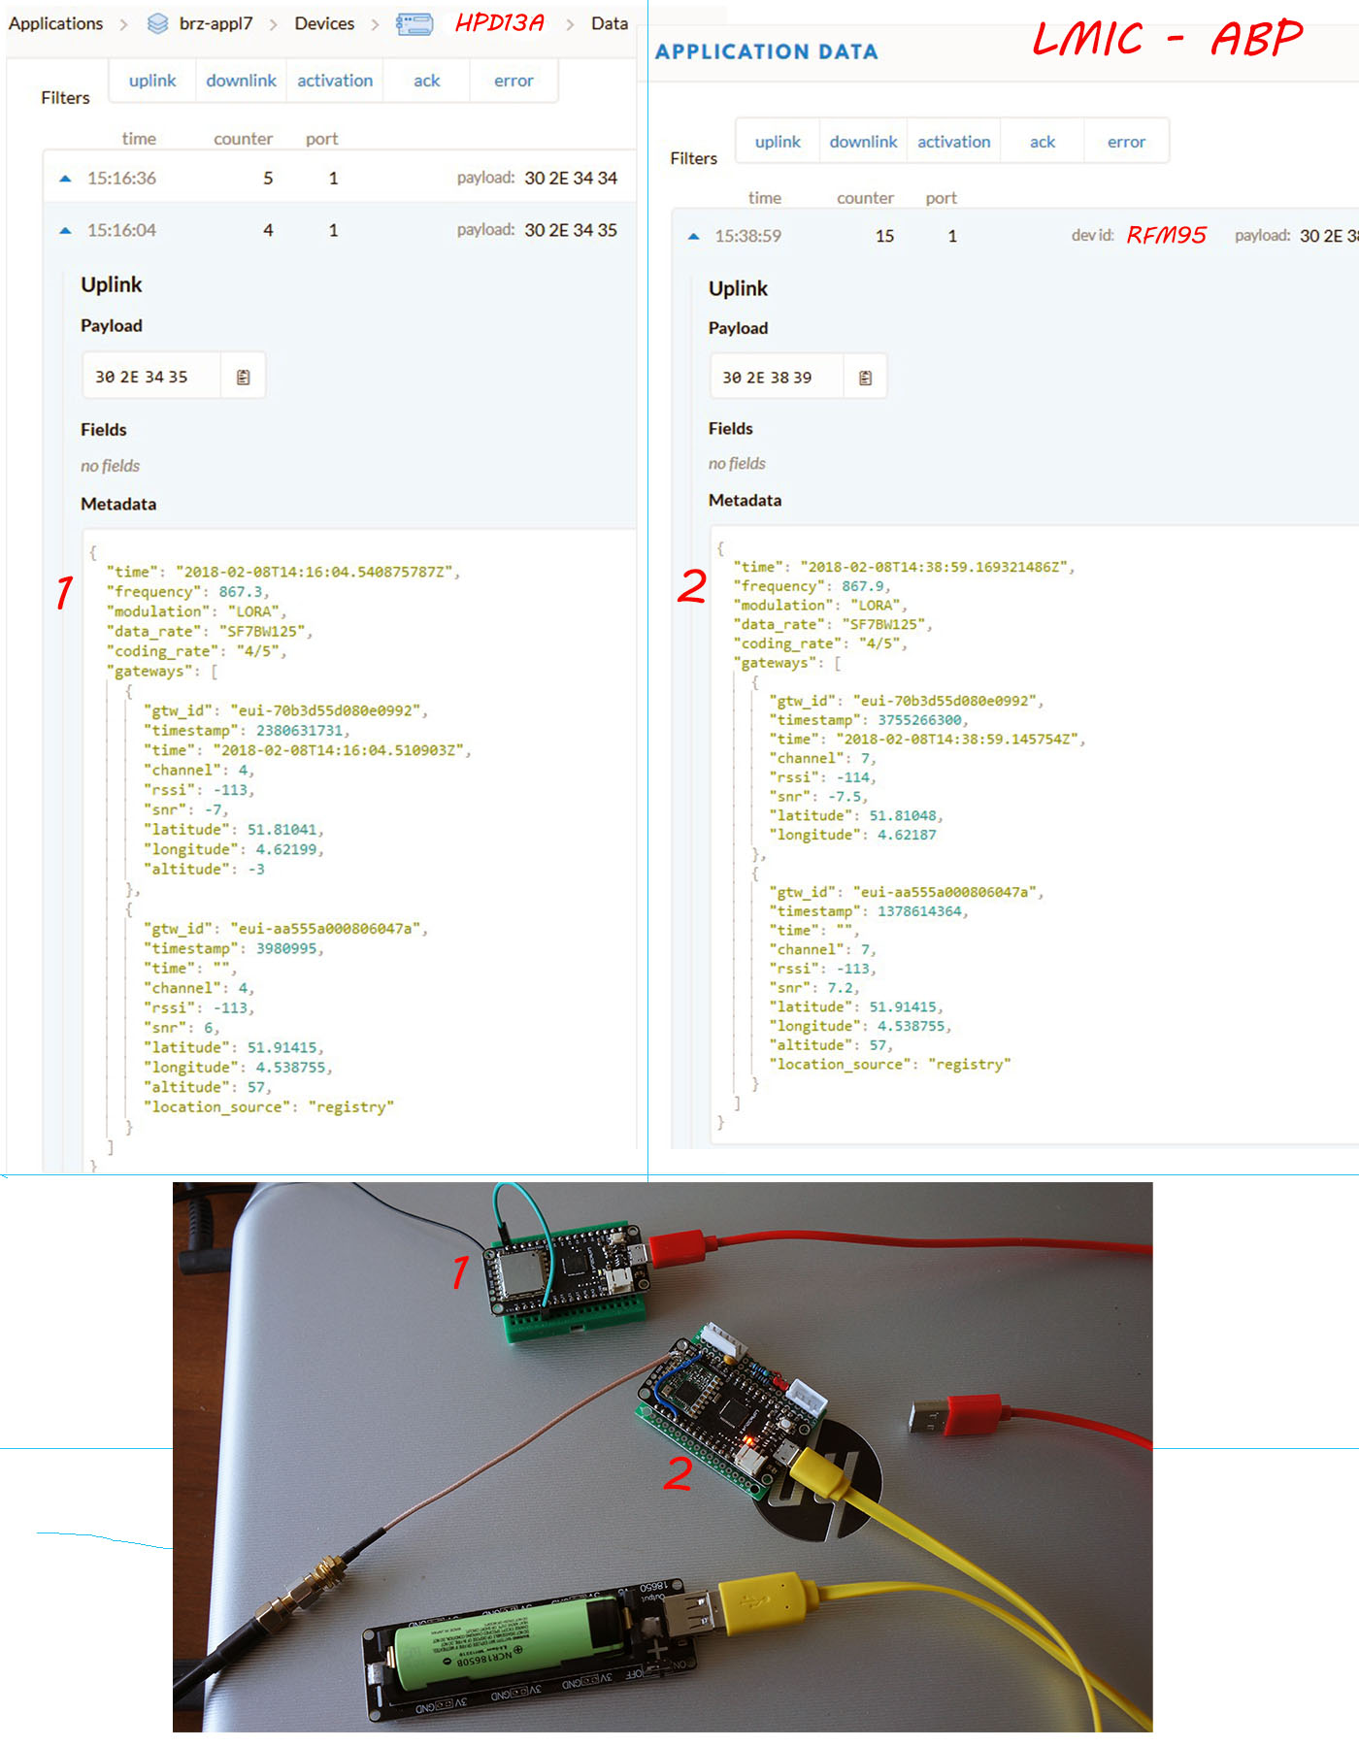This screenshot has height=1747, width=1359.
Task: Select ack filter under Application Data heading
Action: tap(1042, 142)
